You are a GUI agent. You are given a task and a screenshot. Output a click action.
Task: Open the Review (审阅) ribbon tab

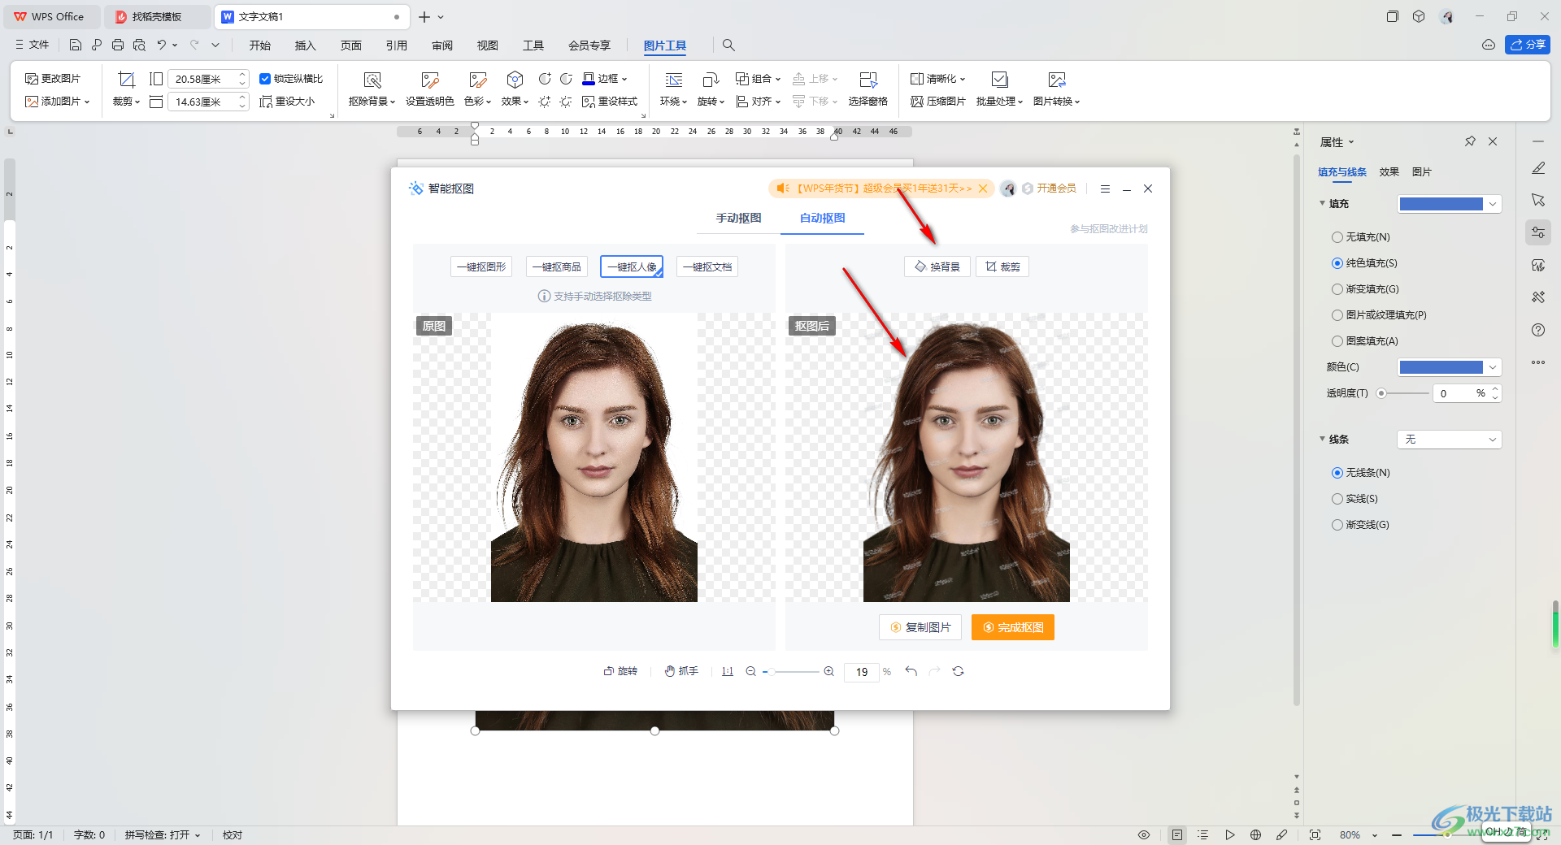tap(442, 45)
